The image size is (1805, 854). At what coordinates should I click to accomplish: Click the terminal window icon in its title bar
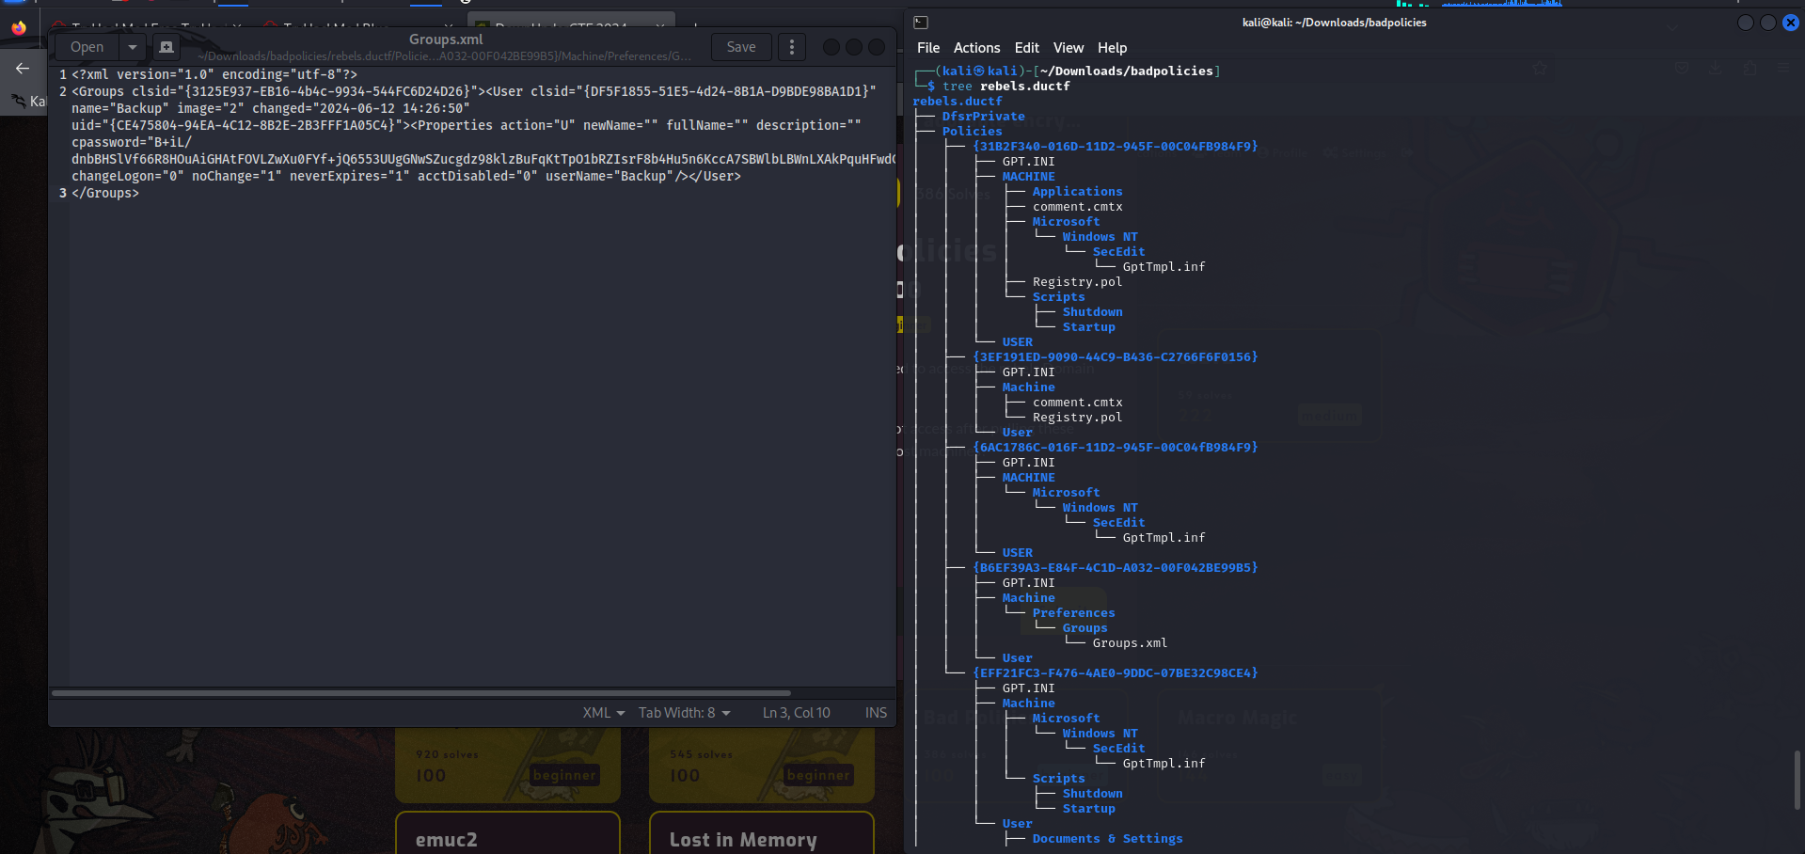click(921, 23)
